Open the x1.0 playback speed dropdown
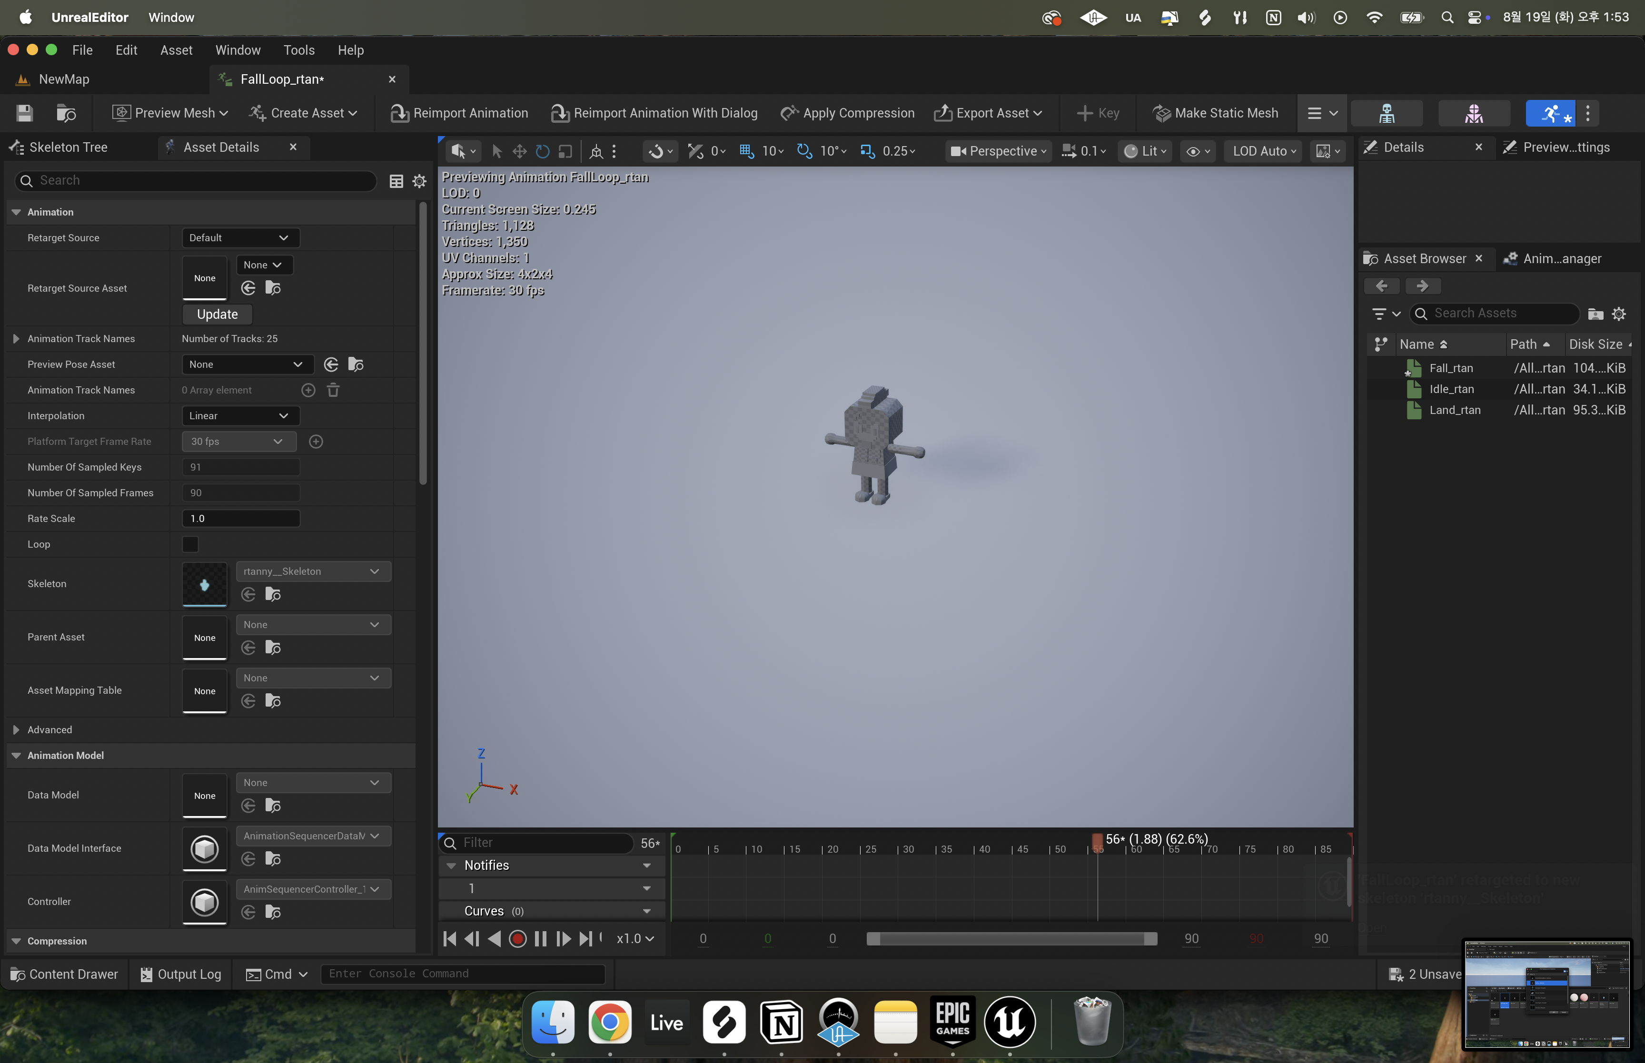The height and width of the screenshot is (1063, 1645). [635, 939]
